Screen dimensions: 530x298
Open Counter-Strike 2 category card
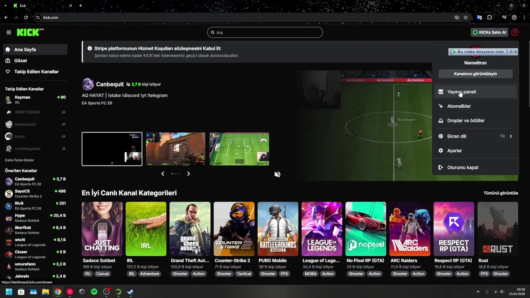pos(234,229)
